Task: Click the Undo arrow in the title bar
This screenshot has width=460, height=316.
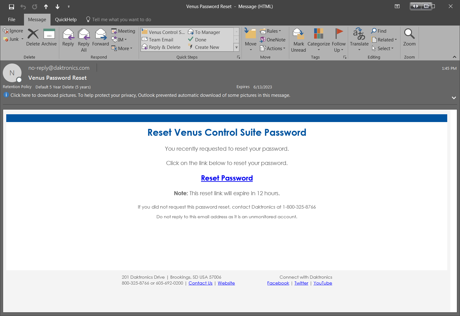Action: (x=23, y=7)
